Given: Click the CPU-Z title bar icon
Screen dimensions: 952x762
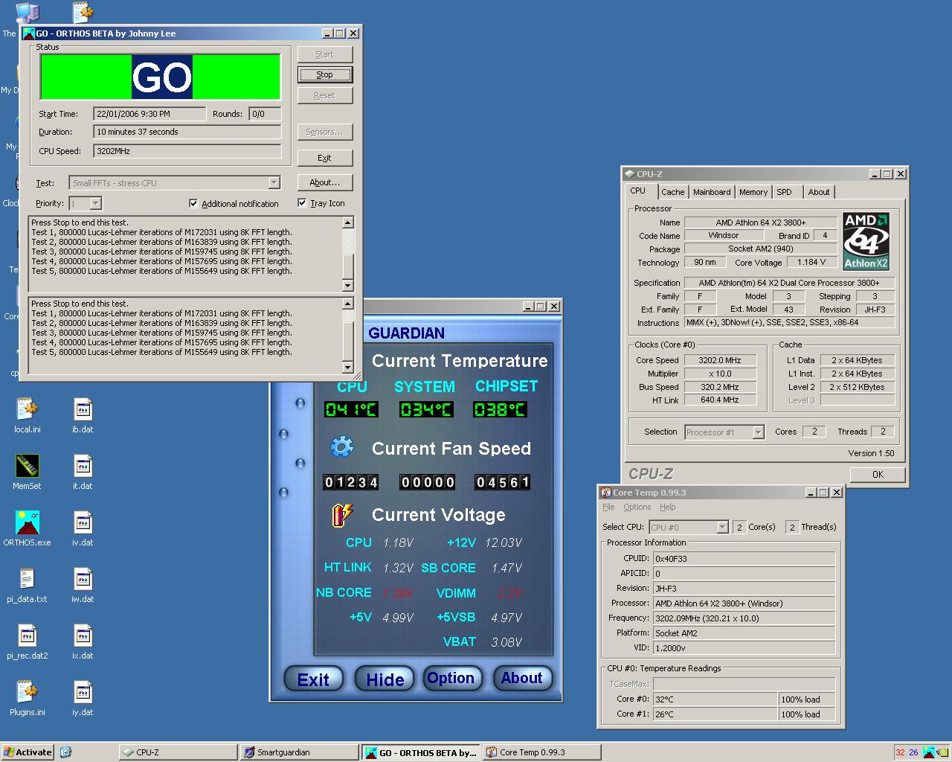Looking at the screenshot, I should (x=629, y=174).
